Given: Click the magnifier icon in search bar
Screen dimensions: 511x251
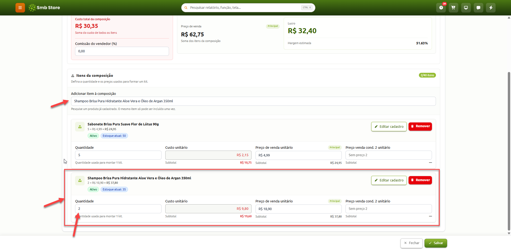Looking at the screenshot, I should 186,8.
